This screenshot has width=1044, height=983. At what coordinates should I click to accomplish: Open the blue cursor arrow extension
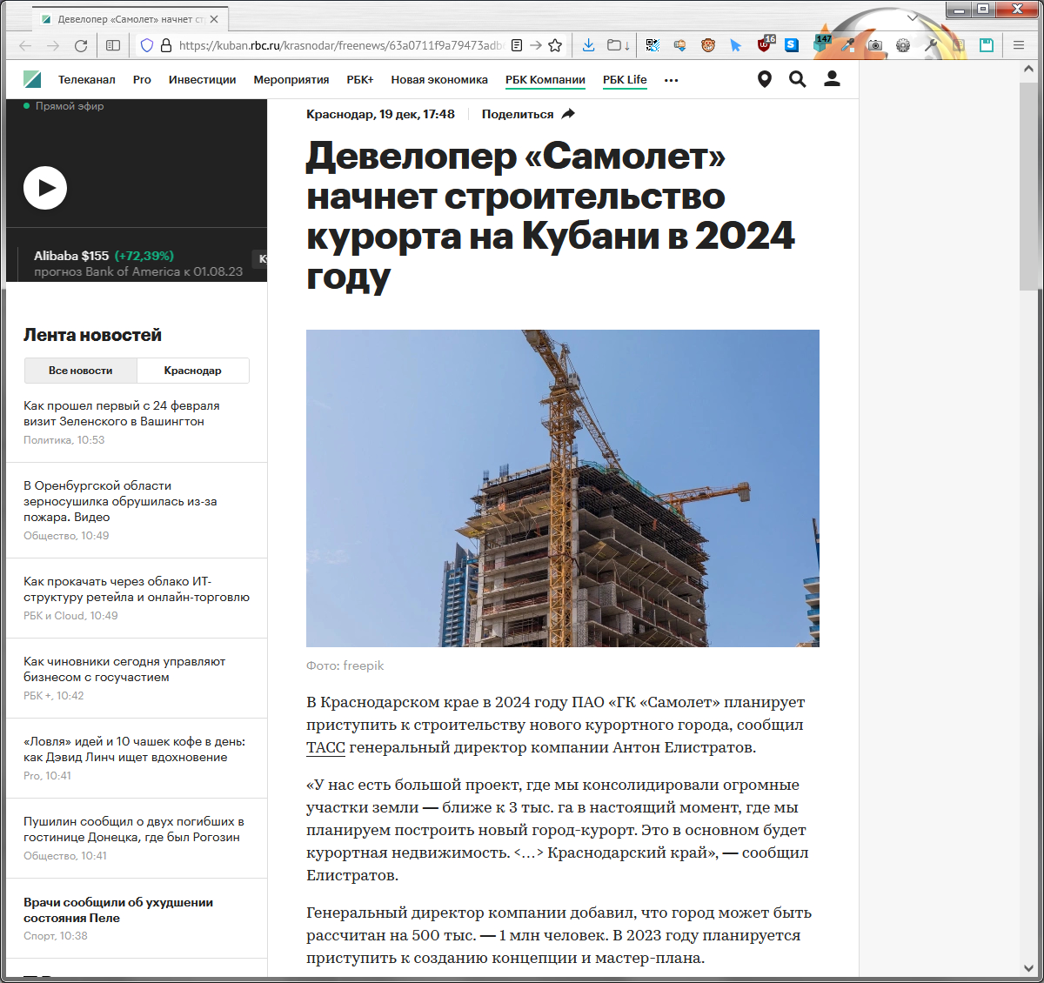[x=736, y=45]
